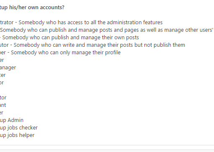Select role that manages posts, pages and users
Image resolution: width=214 pixels, height=152 pixels.
pyautogui.click(x=107, y=30)
